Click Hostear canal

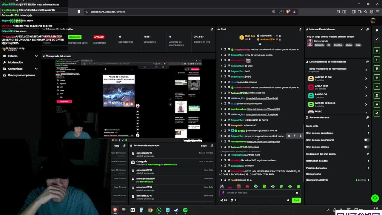click(x=314, y=174)
